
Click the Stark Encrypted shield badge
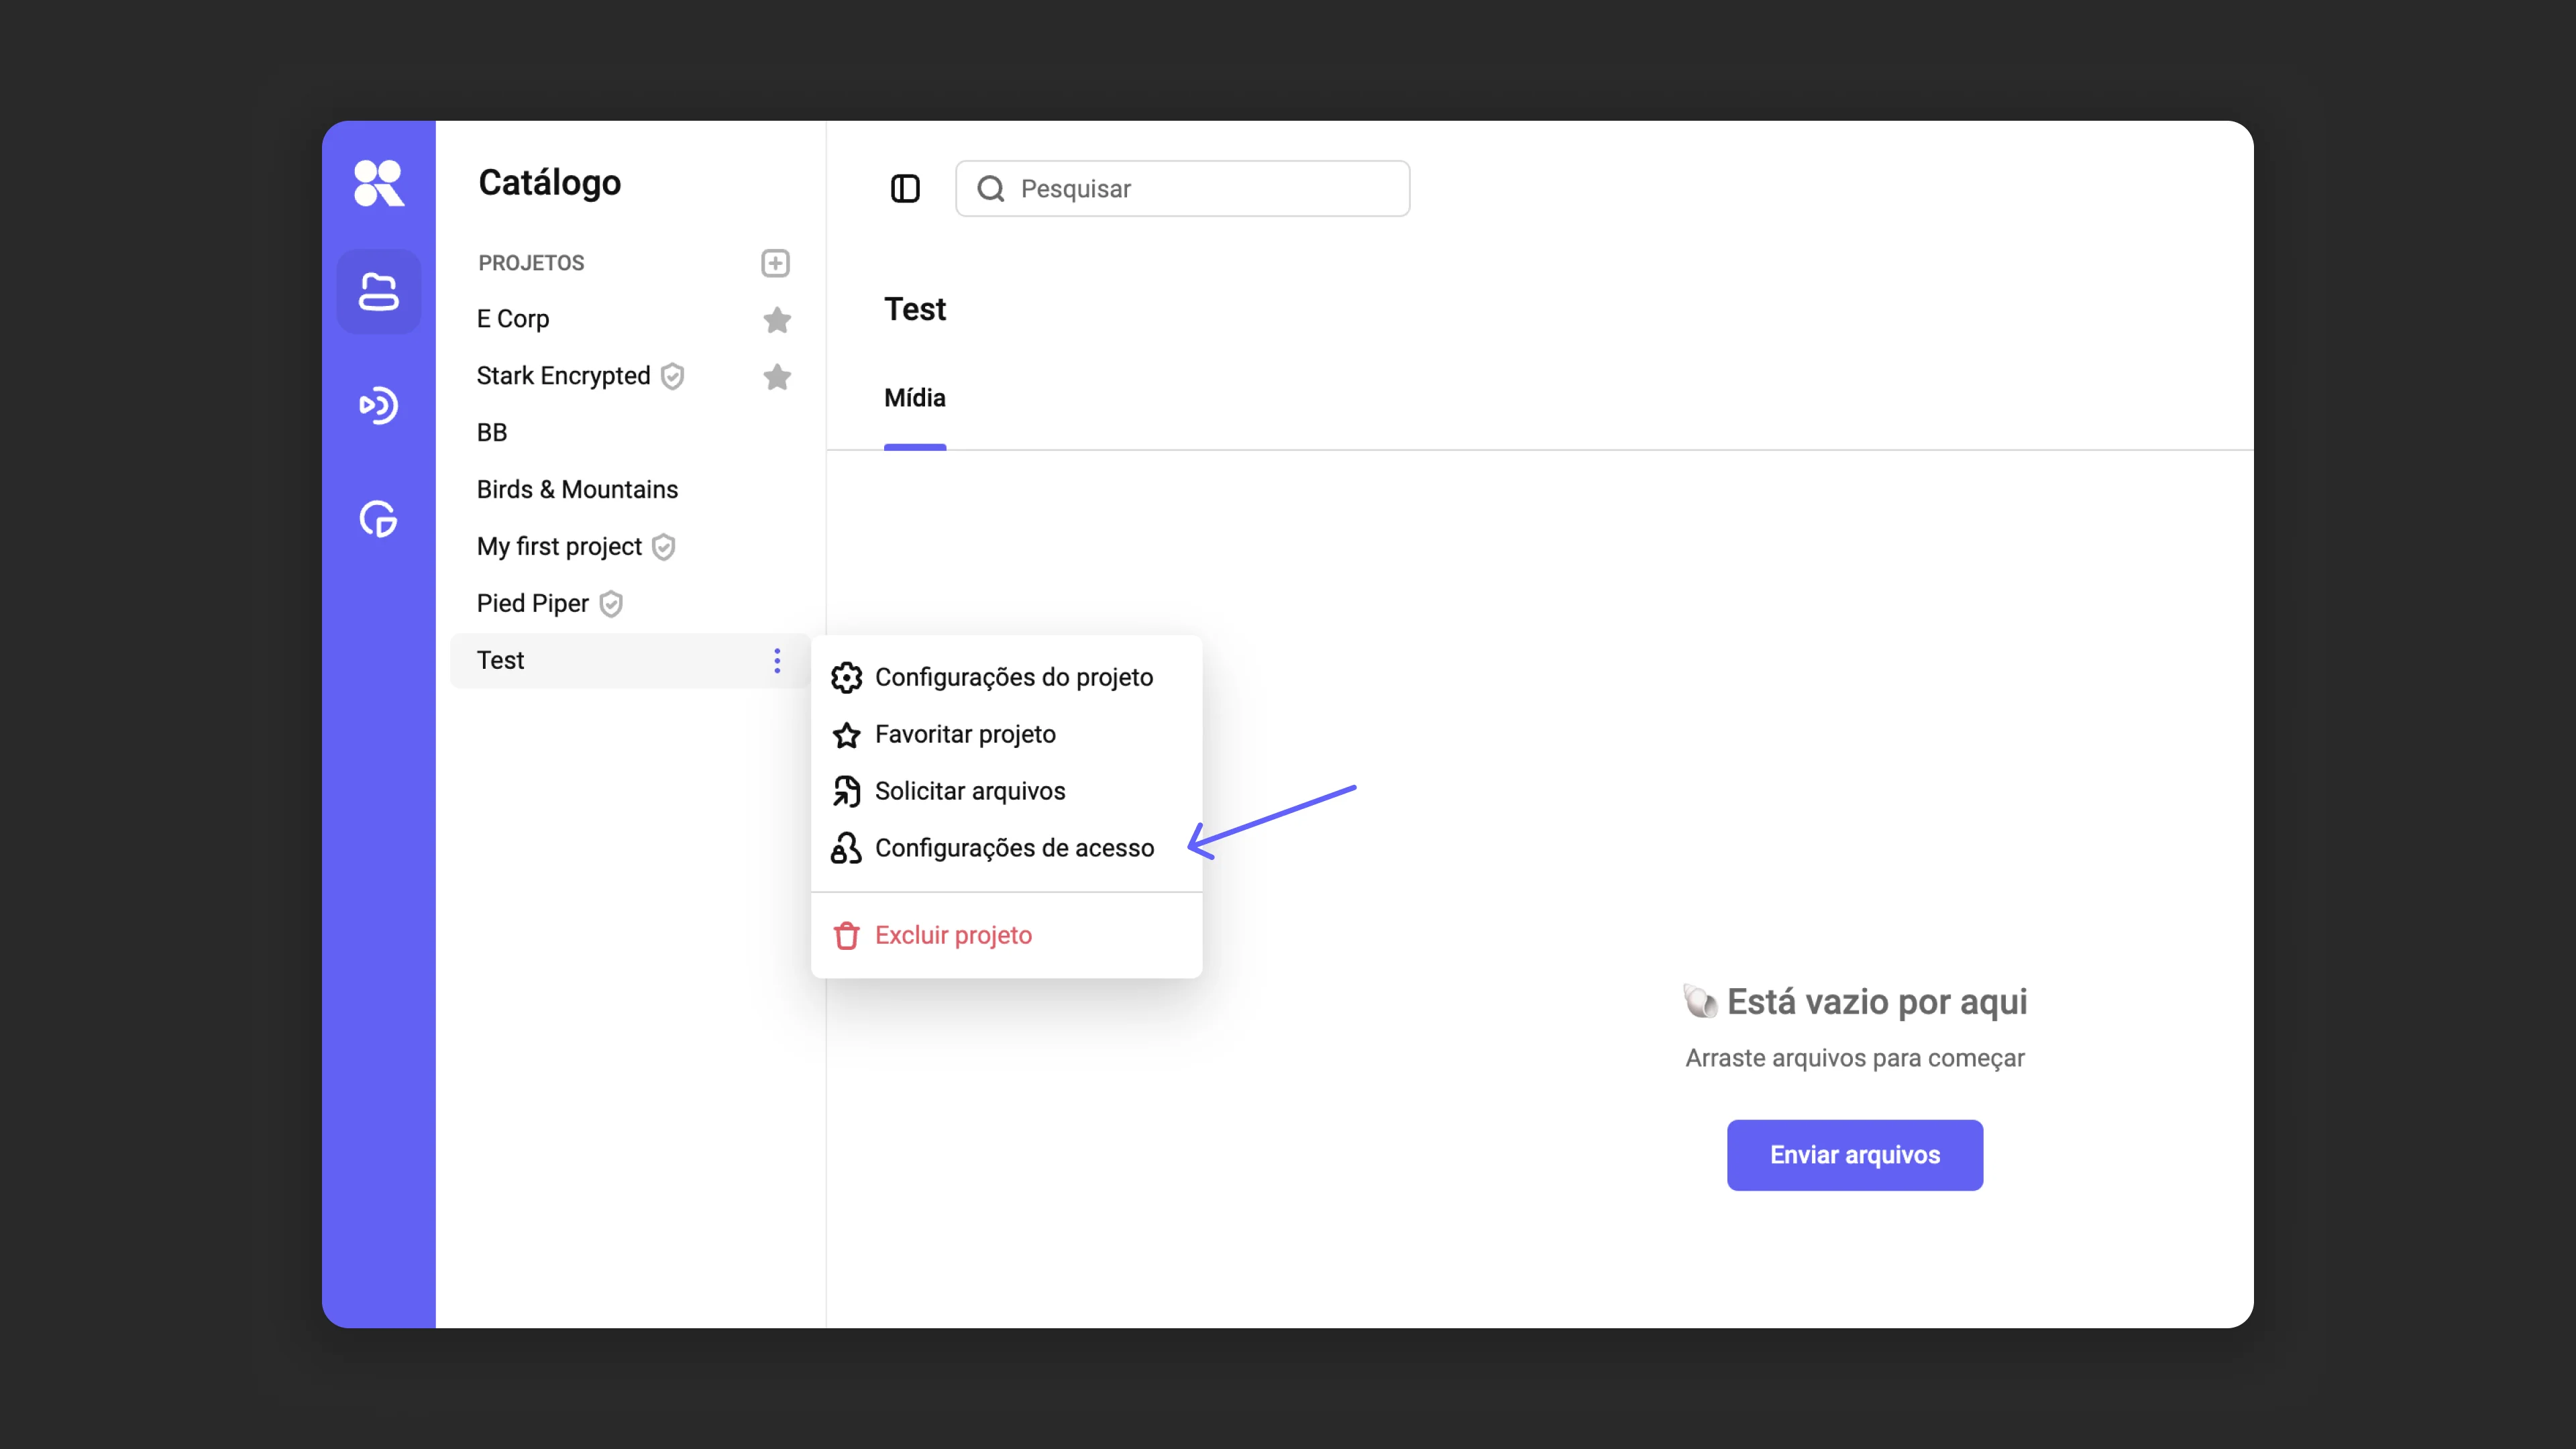tap(673, 376)
